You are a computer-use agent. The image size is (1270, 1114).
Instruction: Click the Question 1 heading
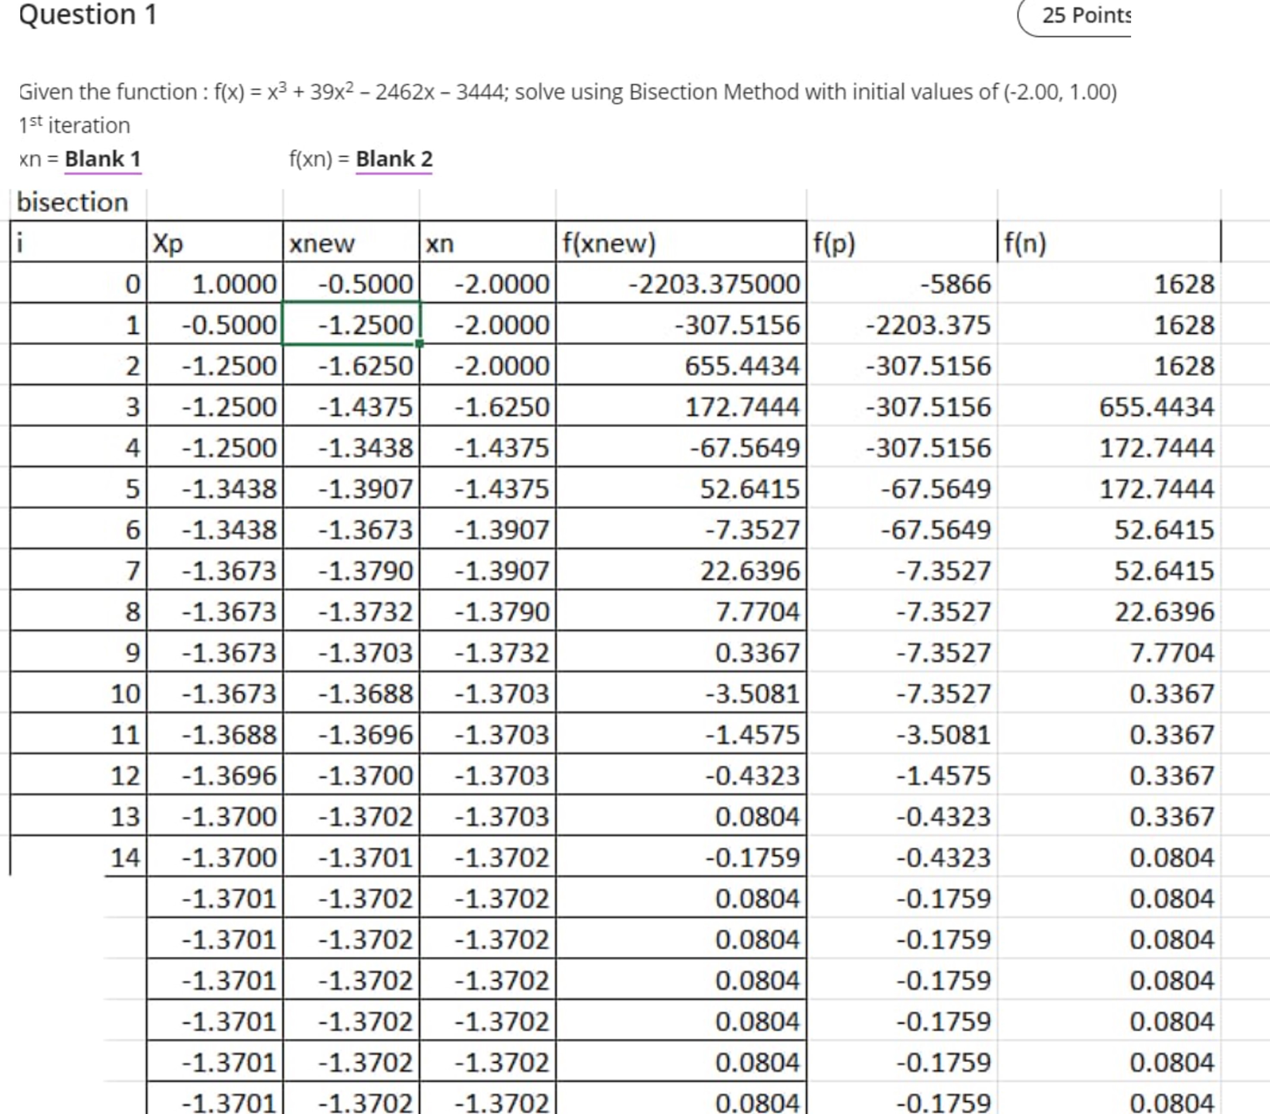point(88,15)
